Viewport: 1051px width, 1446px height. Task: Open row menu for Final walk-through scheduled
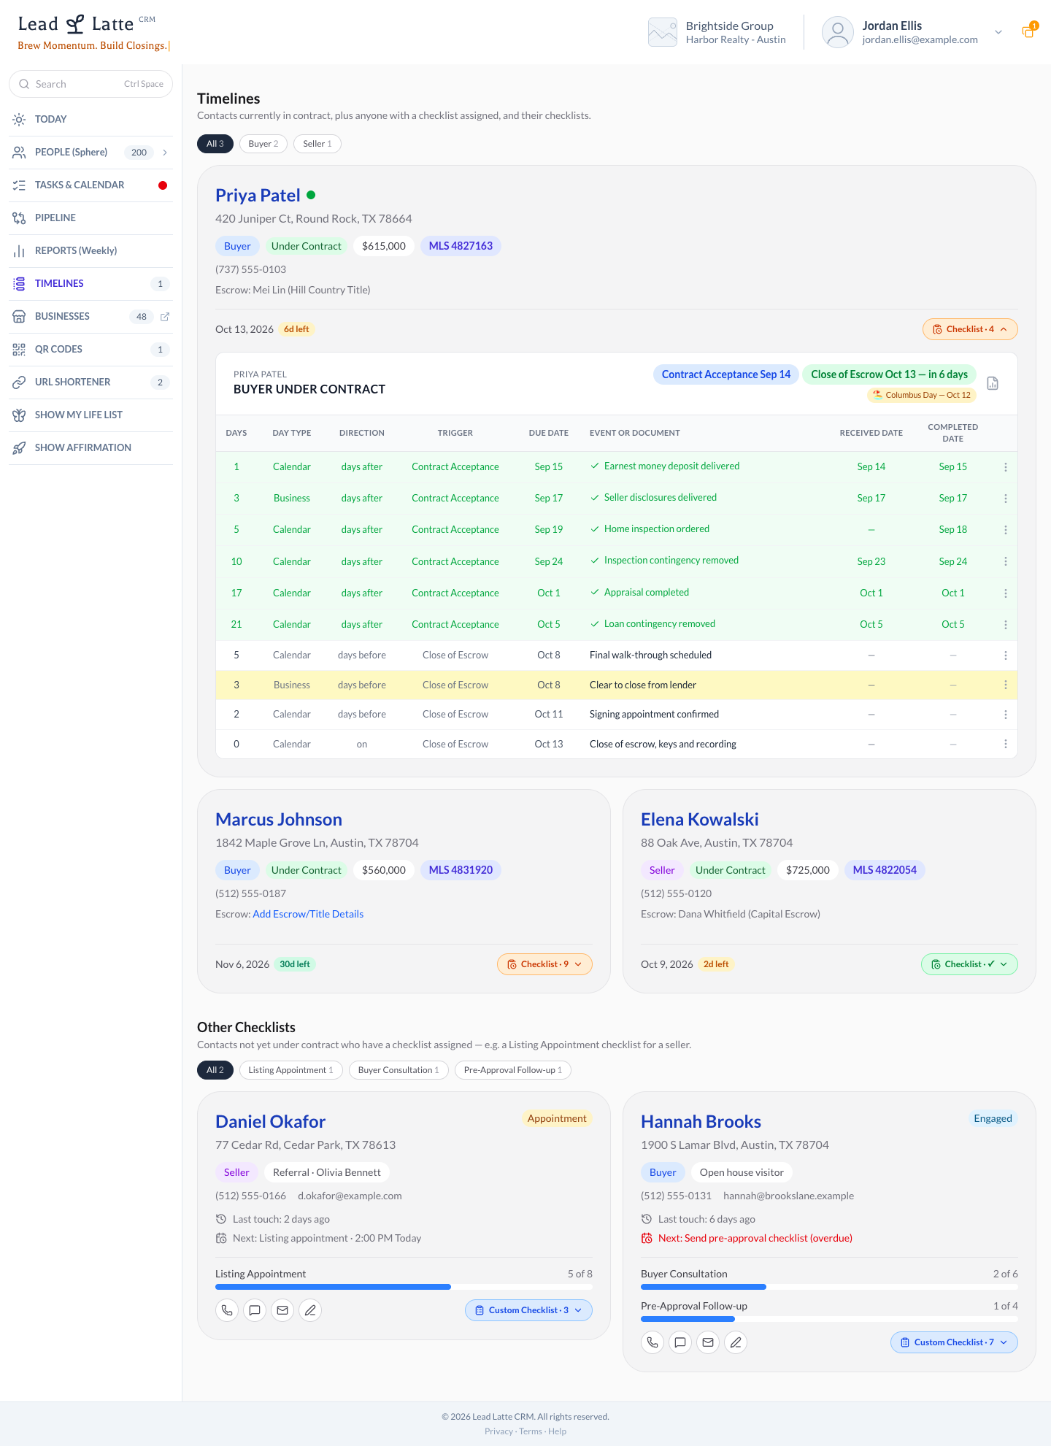coord(1006,655)
